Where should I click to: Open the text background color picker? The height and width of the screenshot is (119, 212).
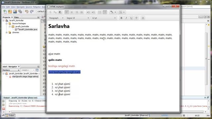point(122,12)
